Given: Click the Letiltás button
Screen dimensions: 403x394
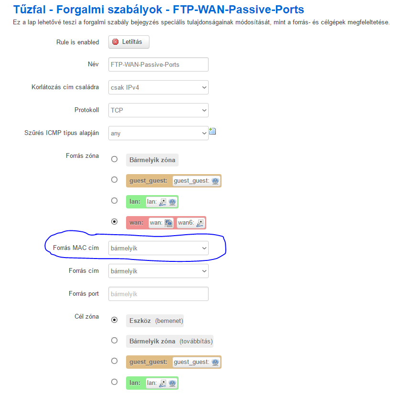Looking at the screenshot, I should (129, 42).
